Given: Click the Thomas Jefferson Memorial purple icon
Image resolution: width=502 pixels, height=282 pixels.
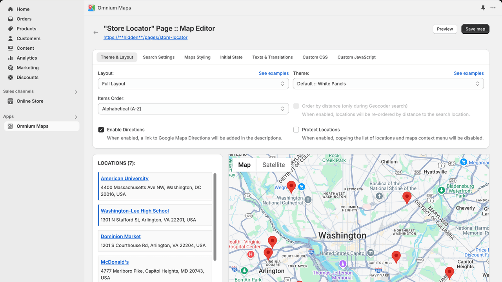Looking at the screenshot, I should tap(343, 263).
